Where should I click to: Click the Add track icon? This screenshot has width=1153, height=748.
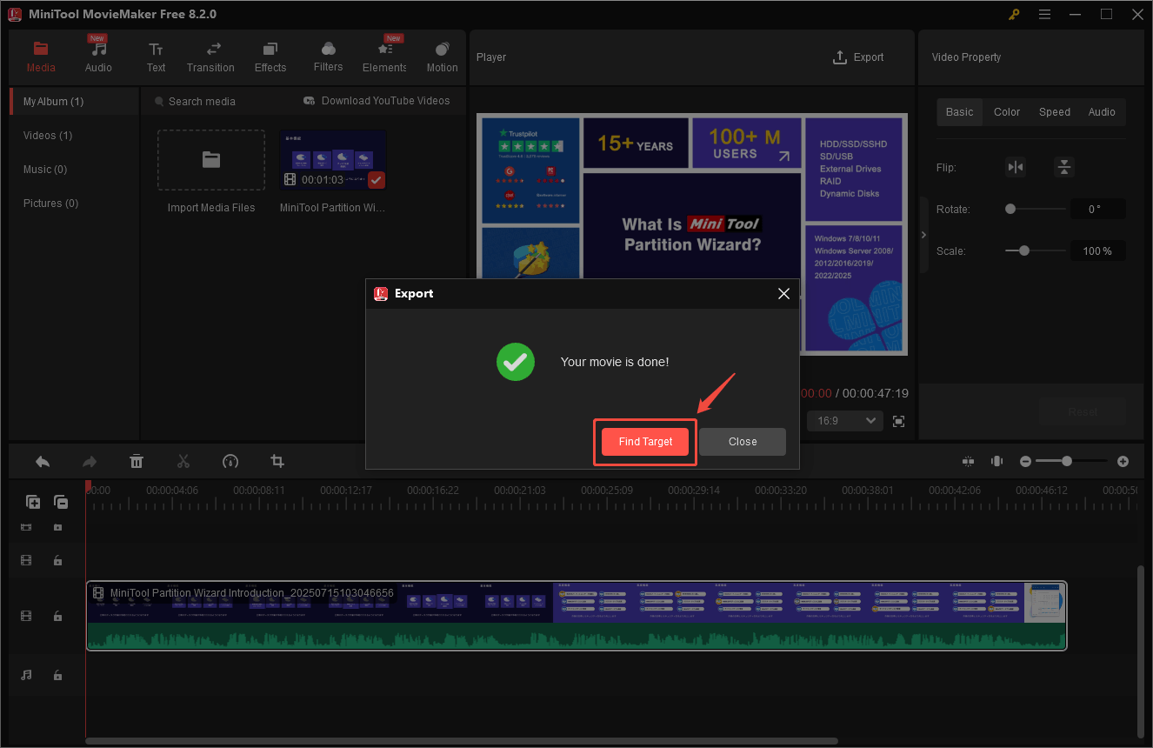click(x=33, y=502)
